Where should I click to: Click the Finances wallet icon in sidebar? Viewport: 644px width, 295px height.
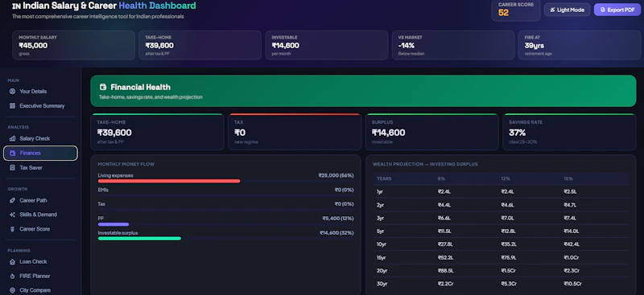click(12, 153)
